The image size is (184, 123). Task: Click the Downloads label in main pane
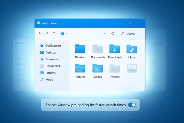(115, 57)
